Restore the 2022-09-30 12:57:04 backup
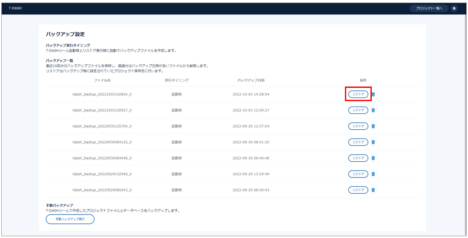Screen dimensions: 468x238 (x=358, y=126)
